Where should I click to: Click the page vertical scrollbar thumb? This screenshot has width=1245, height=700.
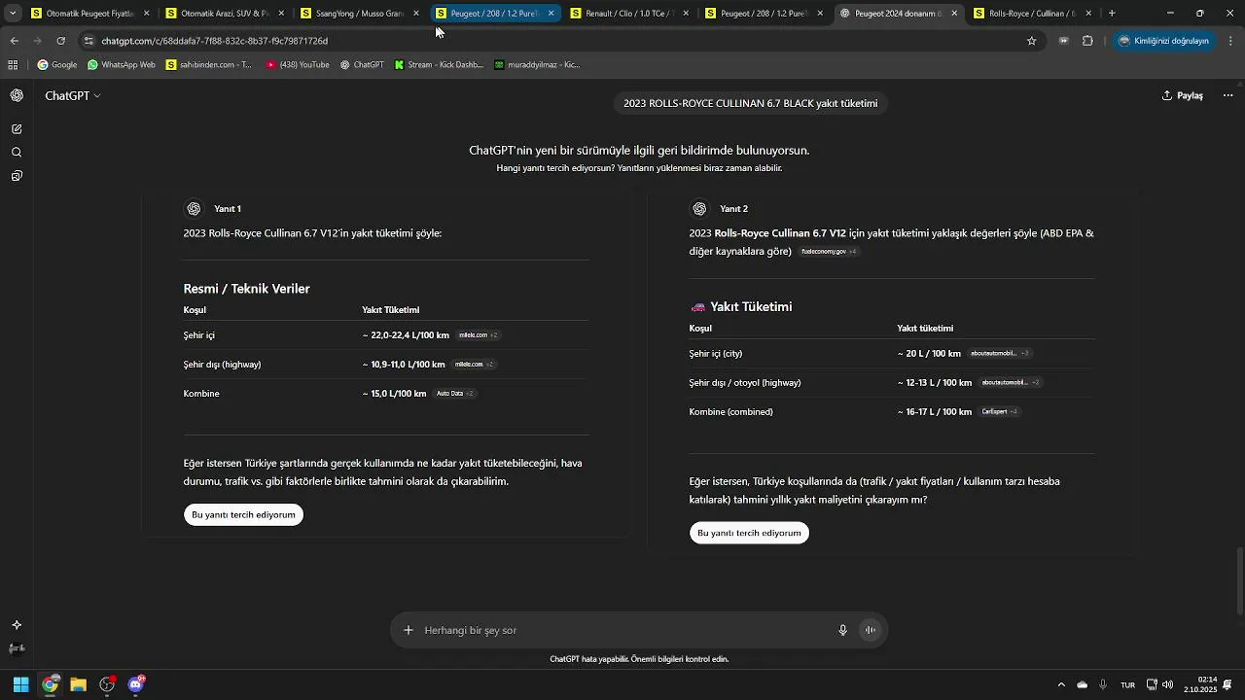(1239, 581)
